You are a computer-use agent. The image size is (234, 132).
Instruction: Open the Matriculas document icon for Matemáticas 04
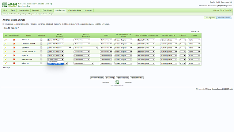pyautogui.click(x=41, y=59)
